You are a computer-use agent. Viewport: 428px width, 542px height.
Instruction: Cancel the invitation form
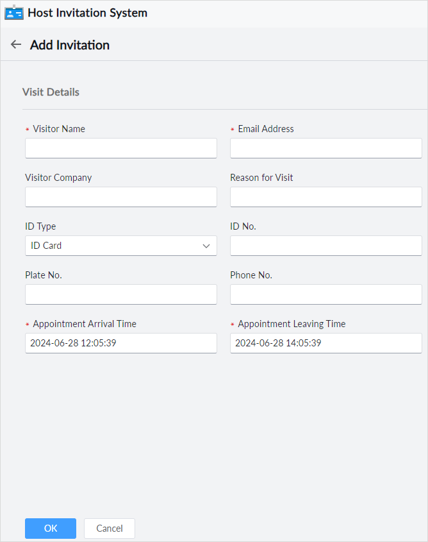(x=110, y=529)
